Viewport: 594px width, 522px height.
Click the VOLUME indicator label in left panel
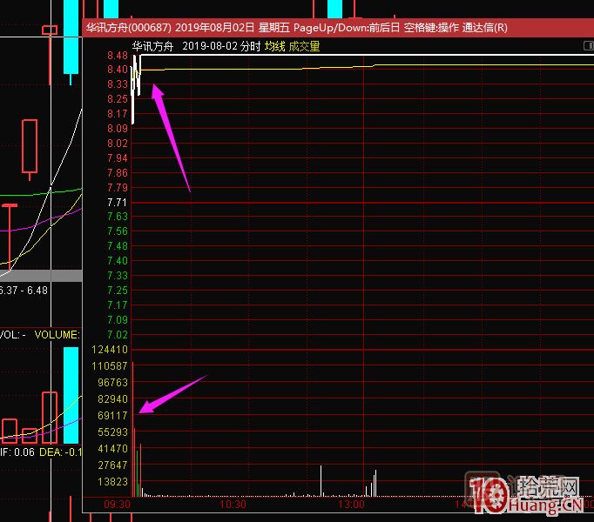[57, 334]
